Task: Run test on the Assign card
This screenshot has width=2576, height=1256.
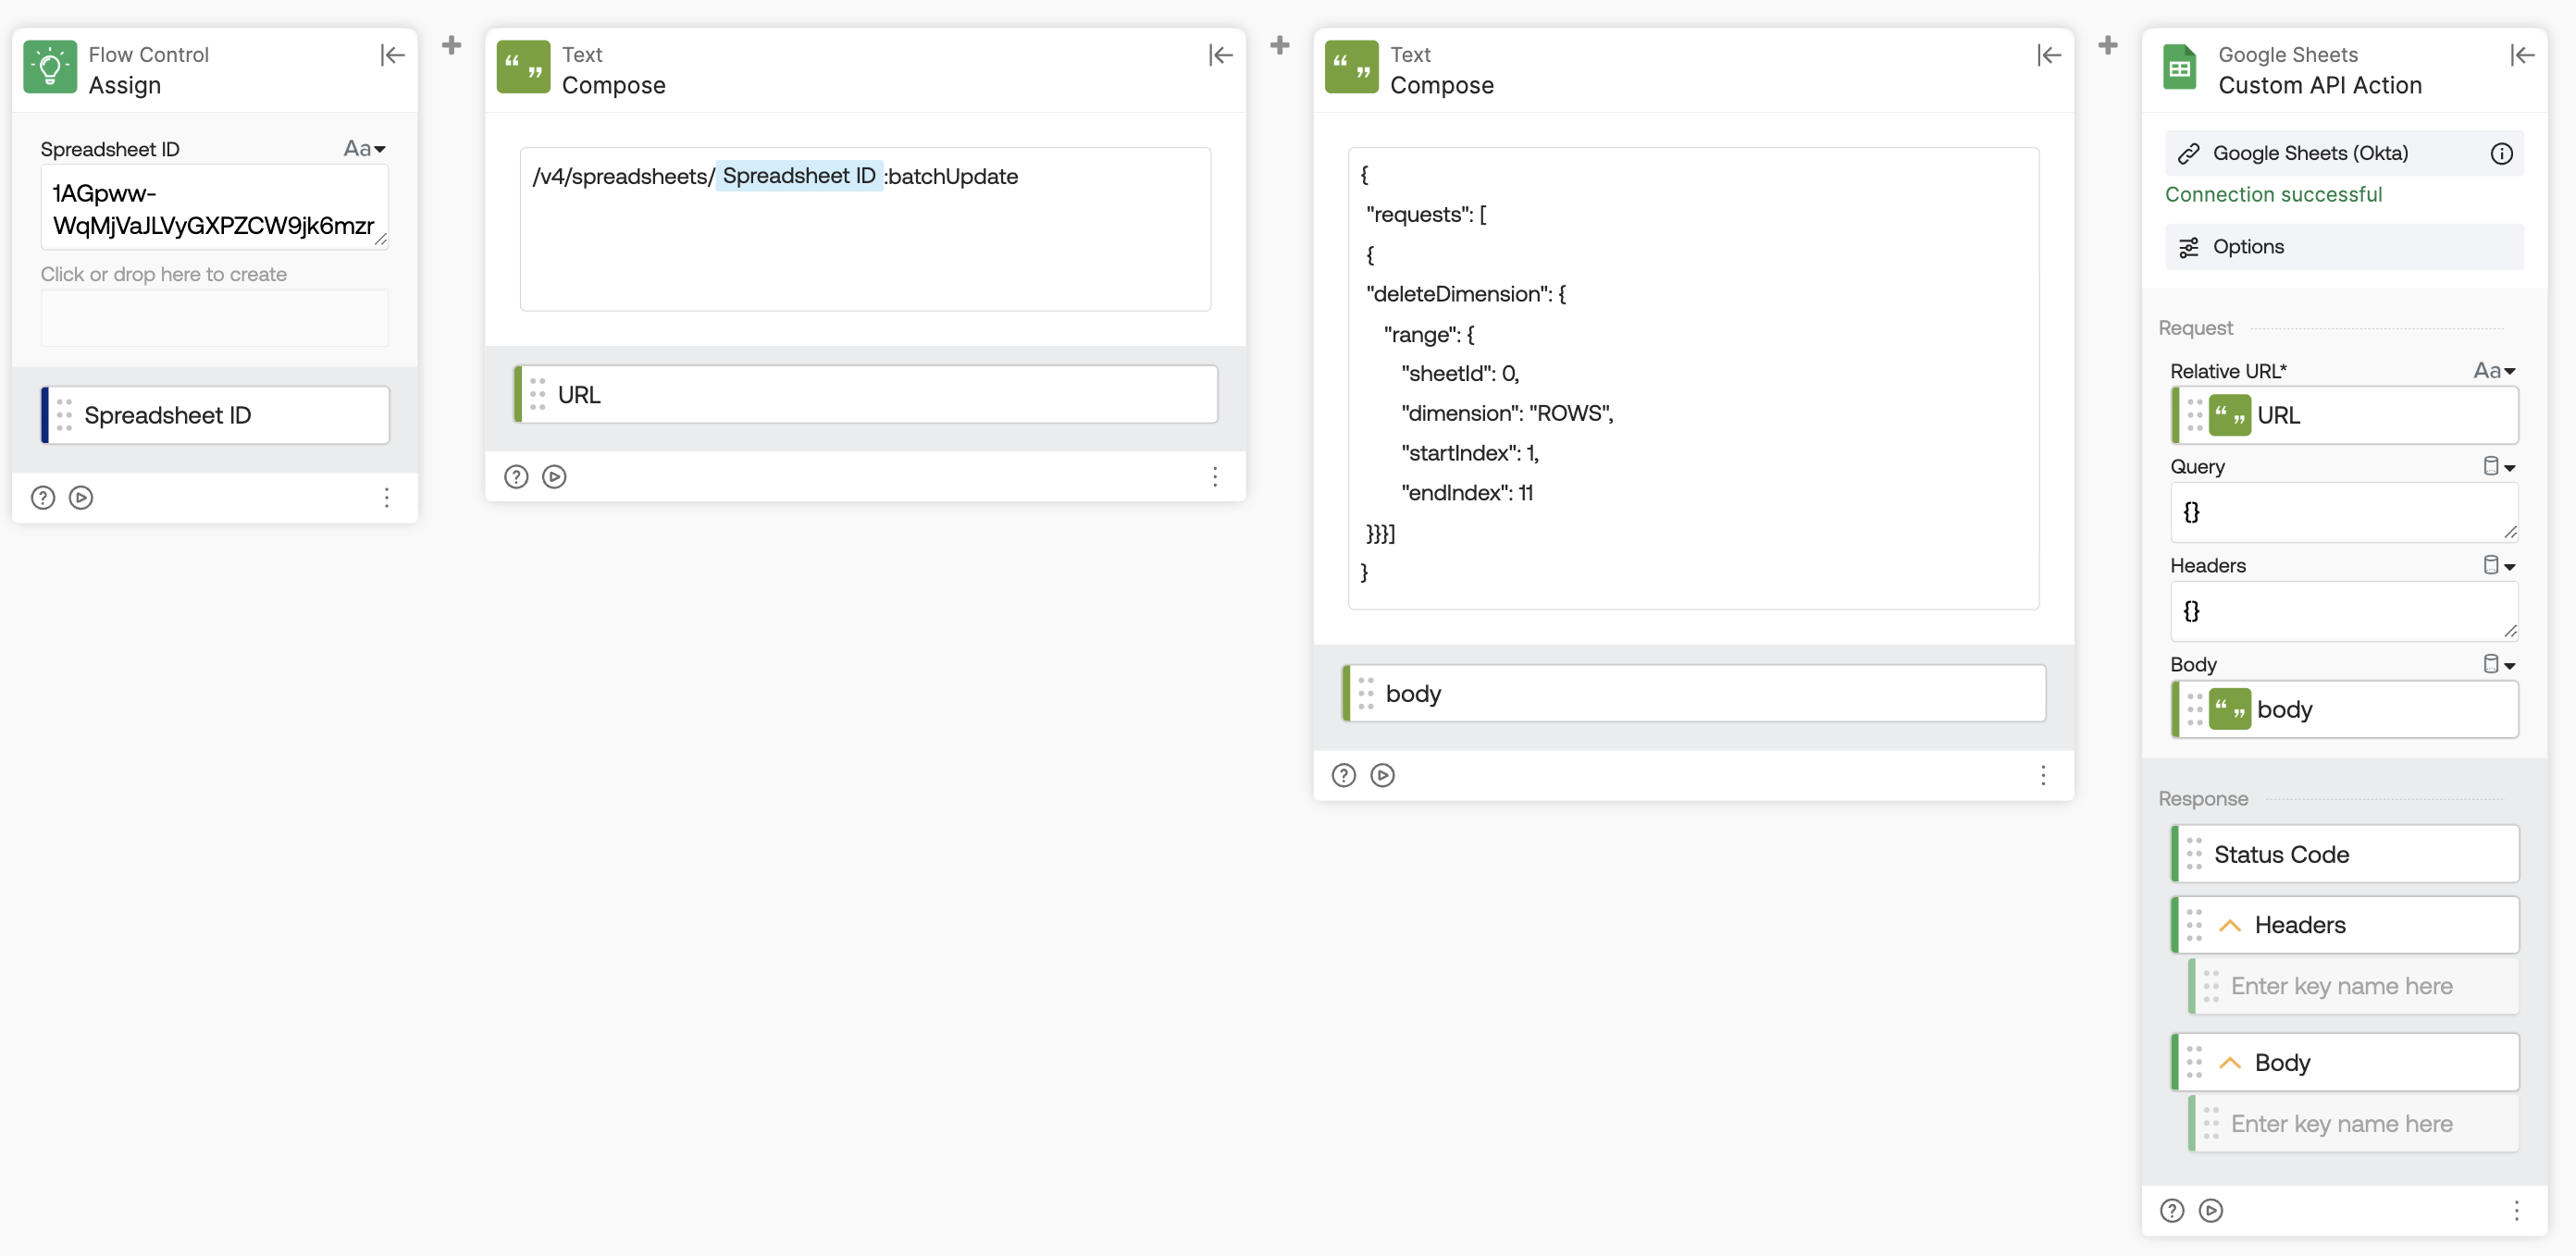Action: click(x=81, y=498)
